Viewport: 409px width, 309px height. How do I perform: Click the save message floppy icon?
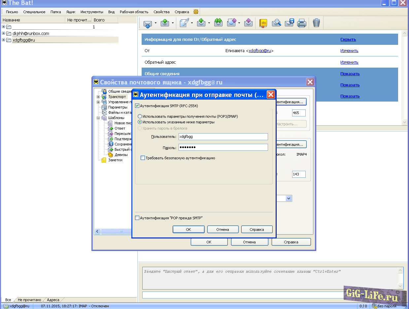[289, 23]
